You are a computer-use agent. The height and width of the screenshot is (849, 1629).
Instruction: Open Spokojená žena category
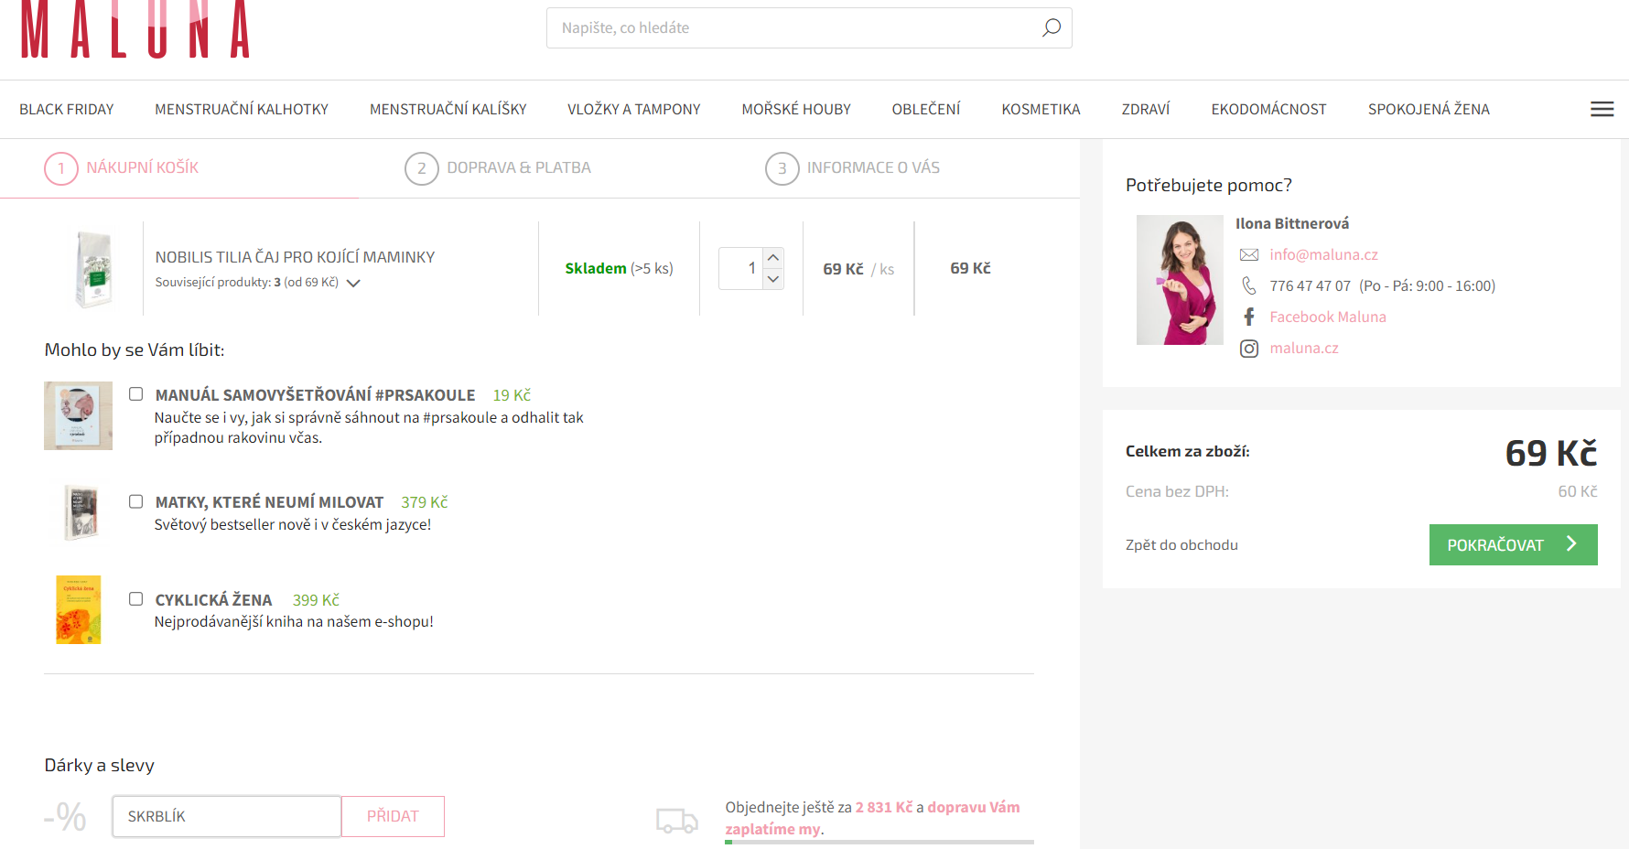click(x=1429, y=109)
